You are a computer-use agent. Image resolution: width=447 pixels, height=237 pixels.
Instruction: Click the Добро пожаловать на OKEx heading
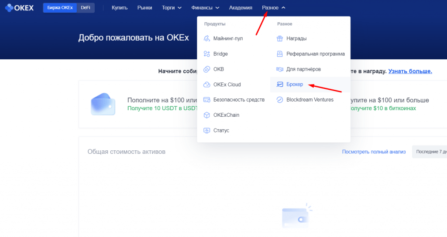134,37
